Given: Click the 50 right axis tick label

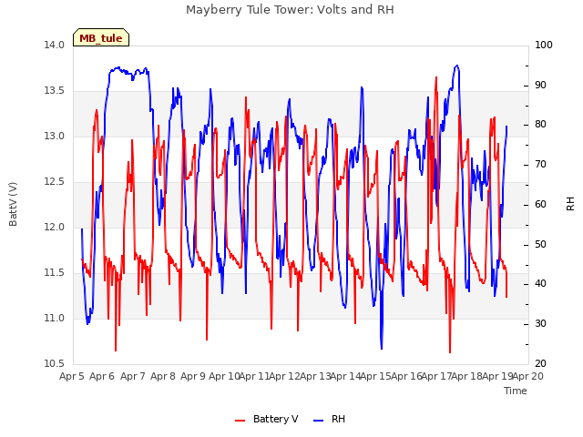Looking at the screenshot, I should tap(540, 244).
